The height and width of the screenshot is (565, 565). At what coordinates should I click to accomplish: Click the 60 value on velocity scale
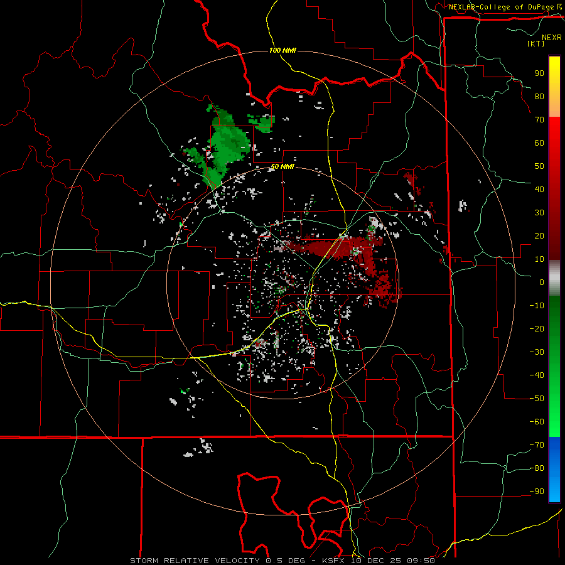tap(539, 143)
